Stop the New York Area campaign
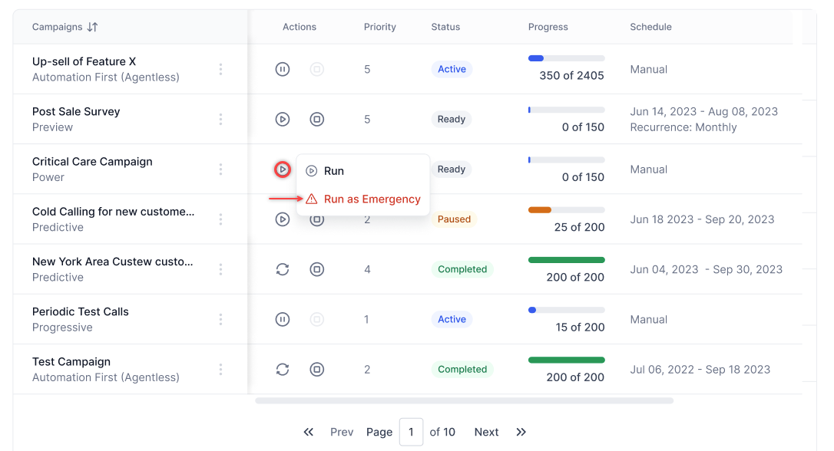 coord(316,269)
